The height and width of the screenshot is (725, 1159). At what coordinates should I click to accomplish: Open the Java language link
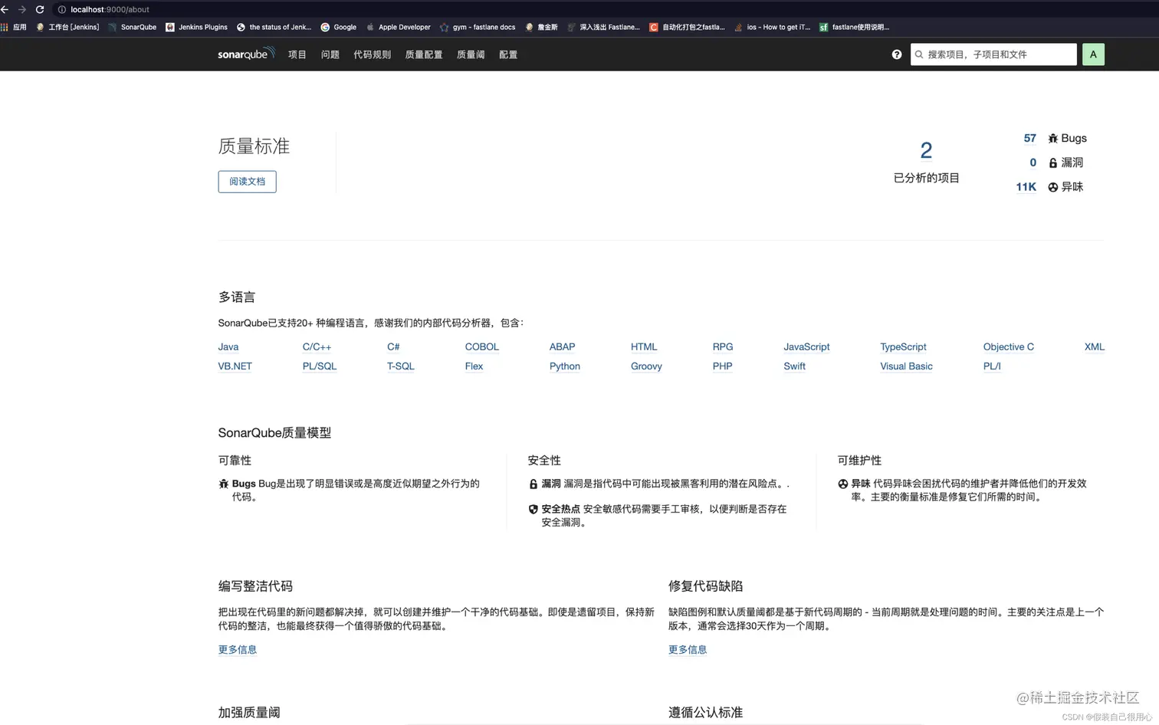228,347
